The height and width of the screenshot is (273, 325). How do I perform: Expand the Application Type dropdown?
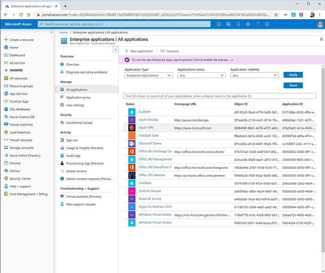149,75
